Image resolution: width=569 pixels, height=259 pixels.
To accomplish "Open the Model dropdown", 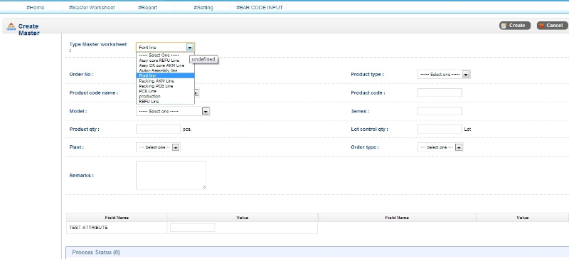I will click(173, 111).
